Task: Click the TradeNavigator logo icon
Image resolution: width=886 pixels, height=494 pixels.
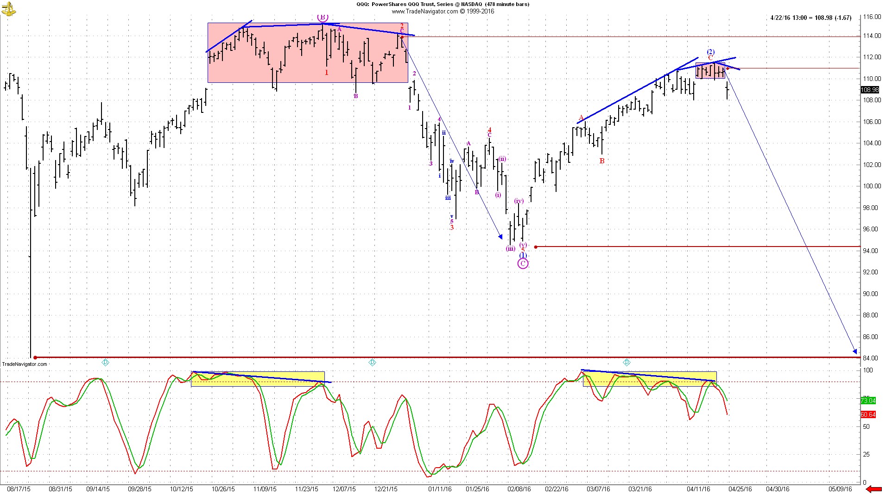Action: point(9,8)
